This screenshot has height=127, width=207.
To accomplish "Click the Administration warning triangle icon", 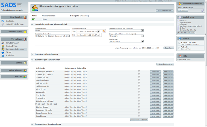I will (x=25, y=31).
